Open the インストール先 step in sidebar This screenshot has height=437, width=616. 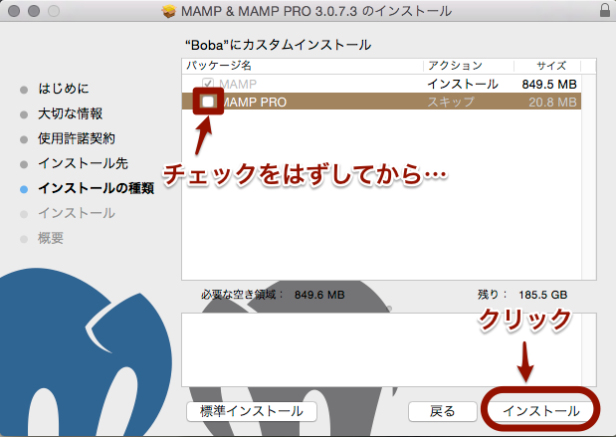click(83, 163)
